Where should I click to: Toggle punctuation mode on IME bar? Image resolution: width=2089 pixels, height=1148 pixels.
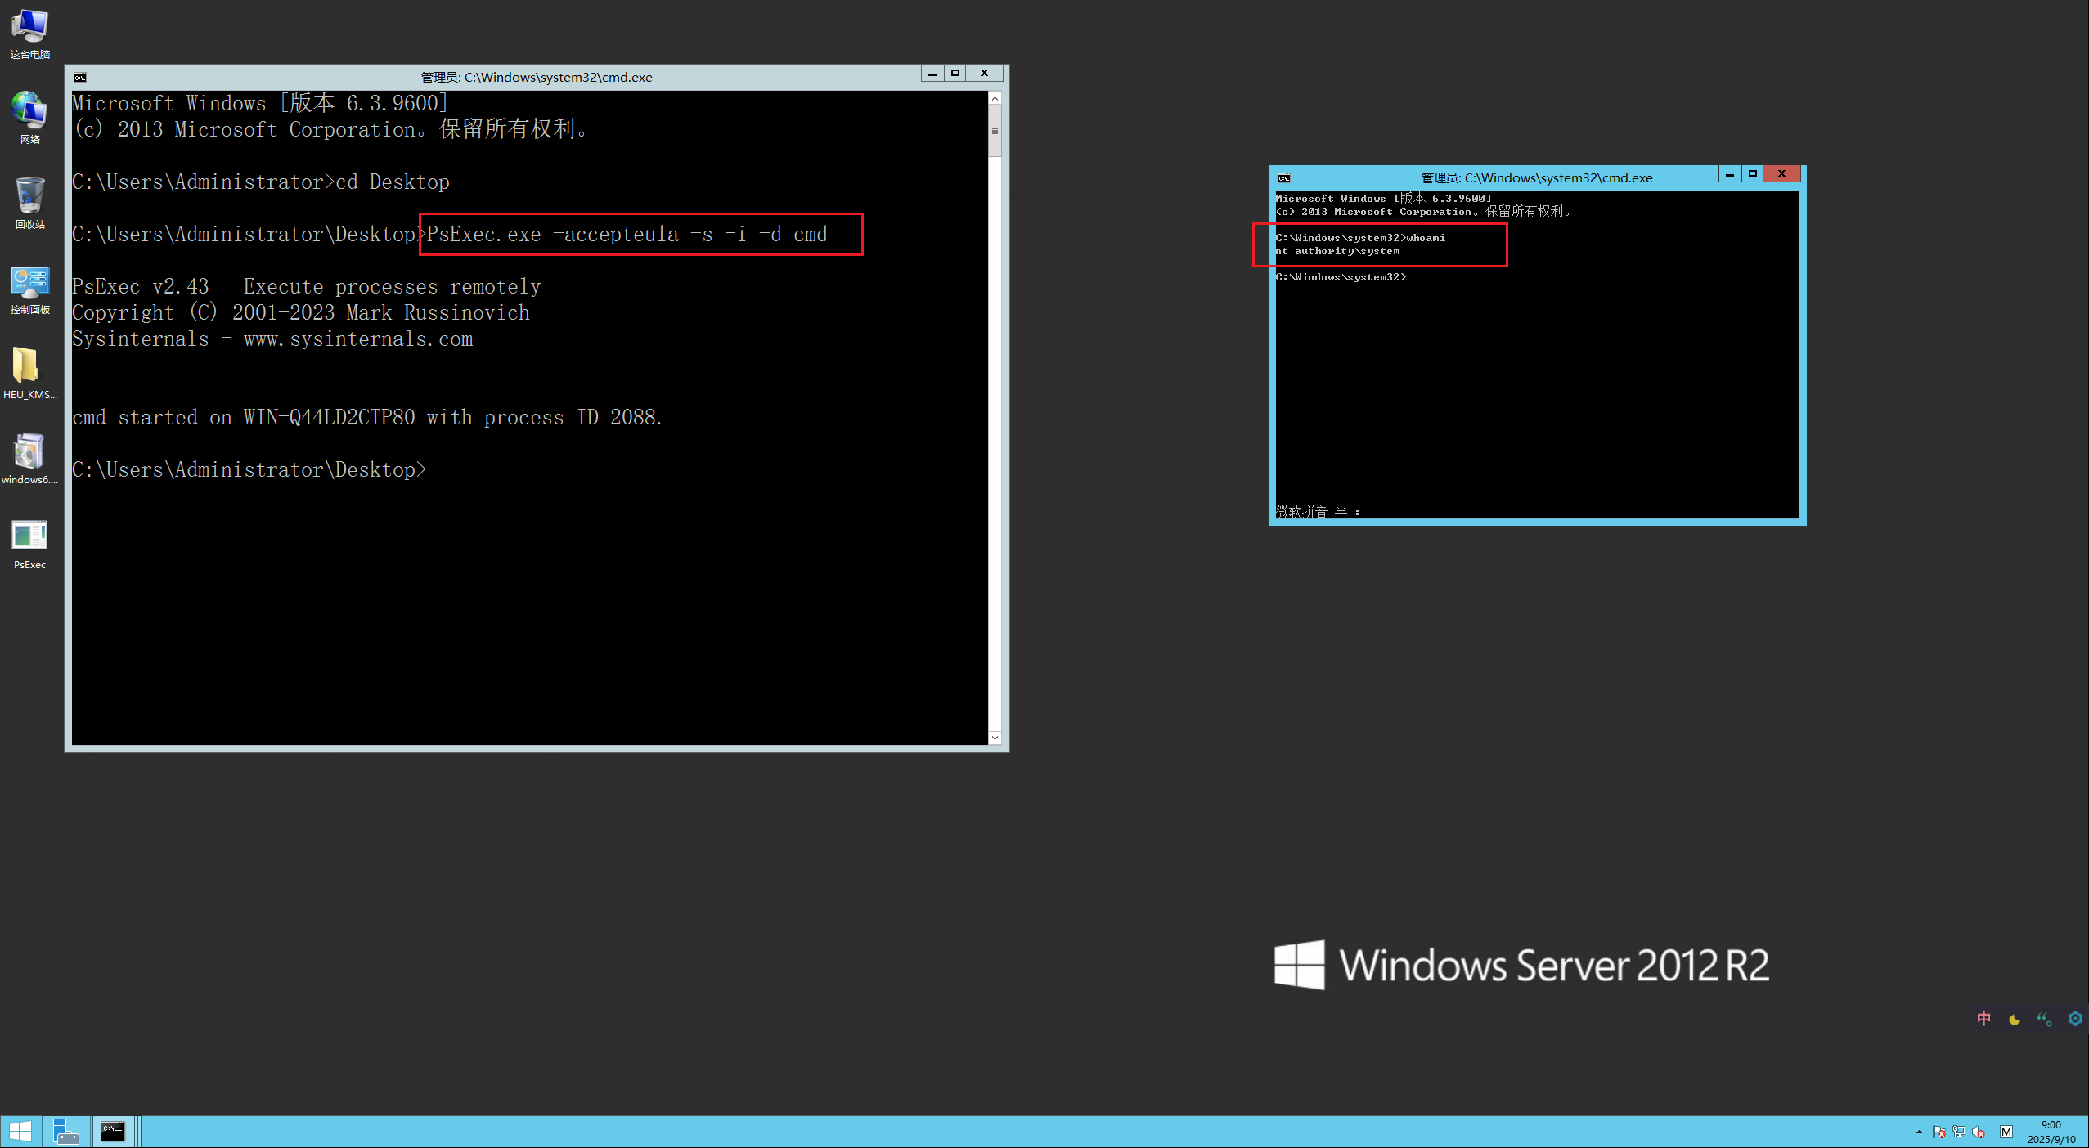pyautogui.click(x=2044, y=1019)
